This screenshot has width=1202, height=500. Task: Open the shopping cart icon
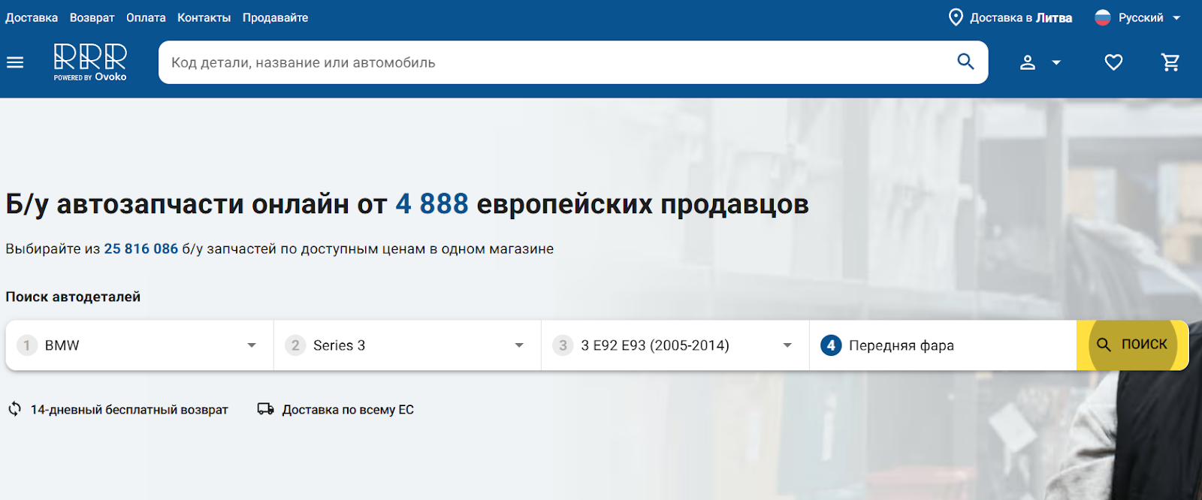(x=1170, y=62)
